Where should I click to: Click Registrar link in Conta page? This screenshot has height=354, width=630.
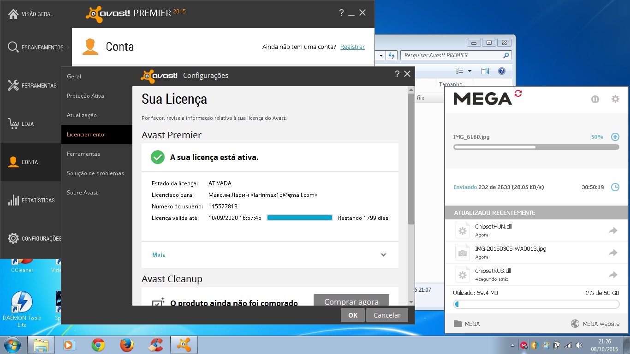pyautogui.click(x=352, y=47)
